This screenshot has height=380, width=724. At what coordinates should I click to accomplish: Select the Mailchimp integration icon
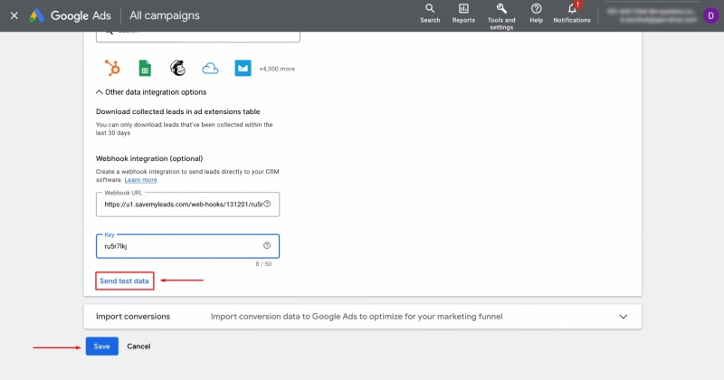(x=177, y=68)
